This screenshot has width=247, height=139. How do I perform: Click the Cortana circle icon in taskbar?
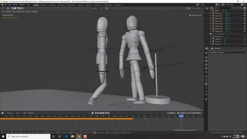tap(54, 136)
